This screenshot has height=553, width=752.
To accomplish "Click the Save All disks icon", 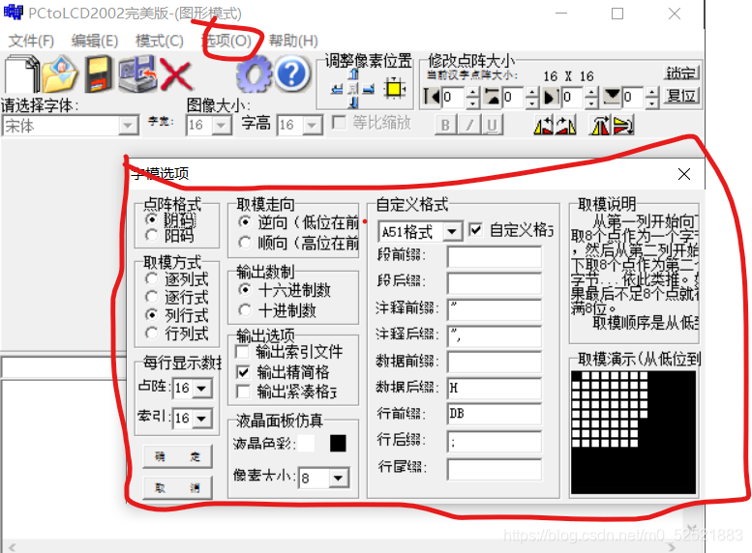I will (x=137, y=73).
